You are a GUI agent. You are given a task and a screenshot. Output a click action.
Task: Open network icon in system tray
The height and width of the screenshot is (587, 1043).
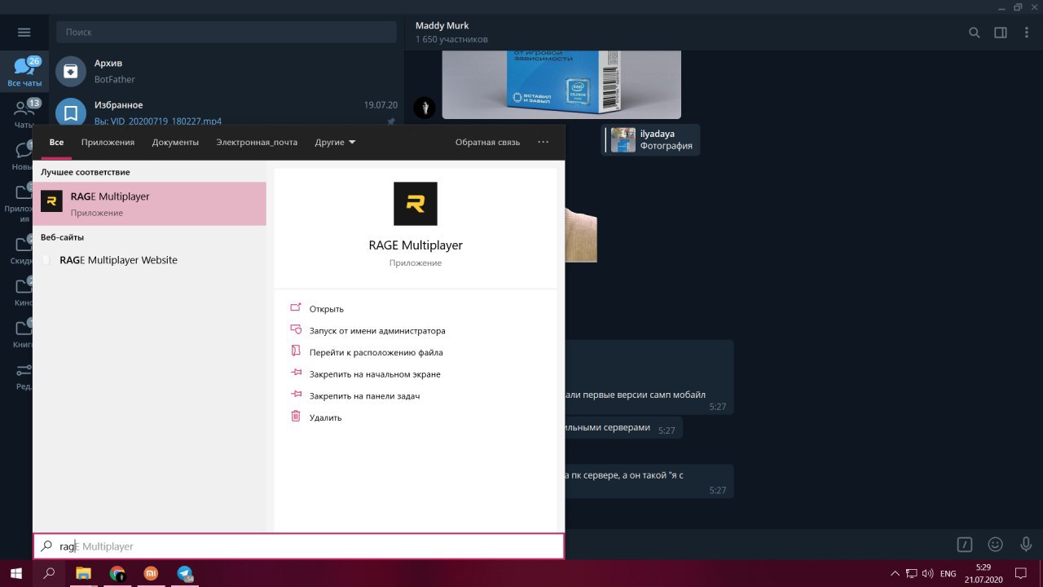click(911, 573)
